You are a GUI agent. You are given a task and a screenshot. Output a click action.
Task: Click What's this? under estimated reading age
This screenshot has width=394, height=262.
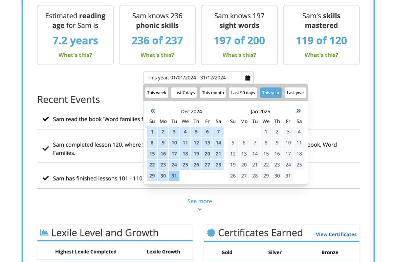click(75, 55)
